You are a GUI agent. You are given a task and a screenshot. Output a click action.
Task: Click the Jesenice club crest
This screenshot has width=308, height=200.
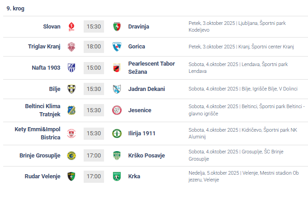117,110
